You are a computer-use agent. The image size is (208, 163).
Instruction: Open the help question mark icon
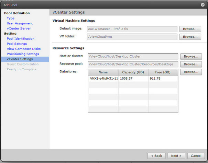tap(202, 5)
